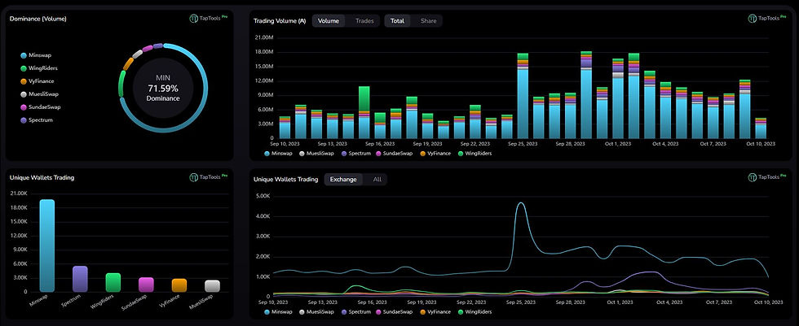
Task: Click the WingRiders unique wallets bar
Action: pos(113,282)
